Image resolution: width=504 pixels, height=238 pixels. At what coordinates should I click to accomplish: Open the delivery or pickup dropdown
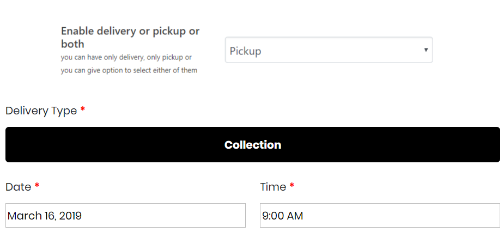329,51
